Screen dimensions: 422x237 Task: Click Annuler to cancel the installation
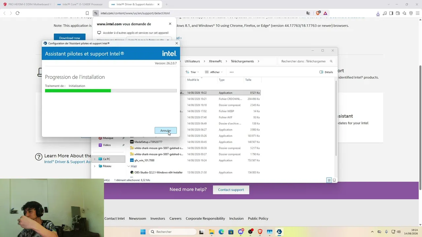tap(166, 131)
